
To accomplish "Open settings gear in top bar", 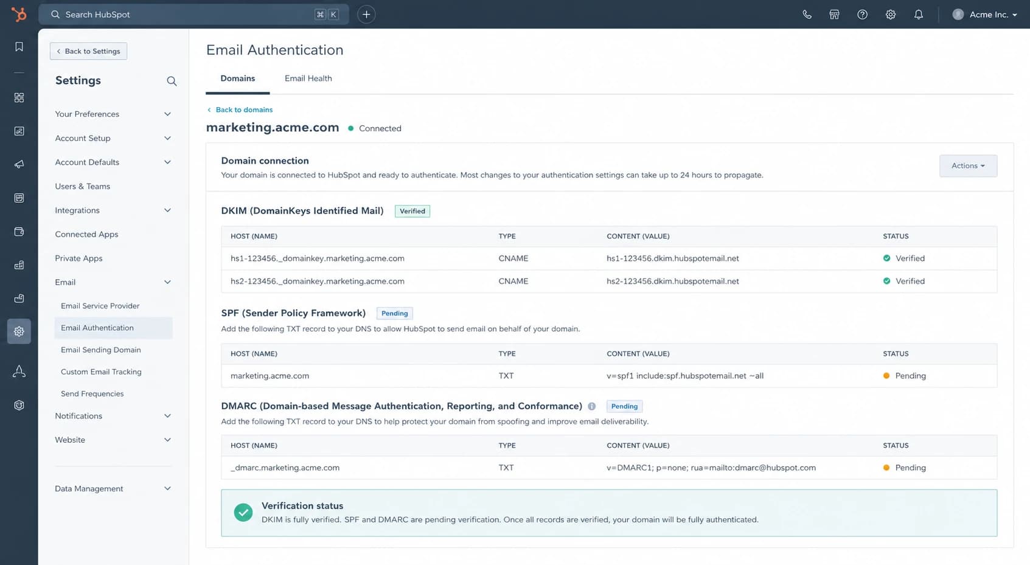I will tap(891, 15).
